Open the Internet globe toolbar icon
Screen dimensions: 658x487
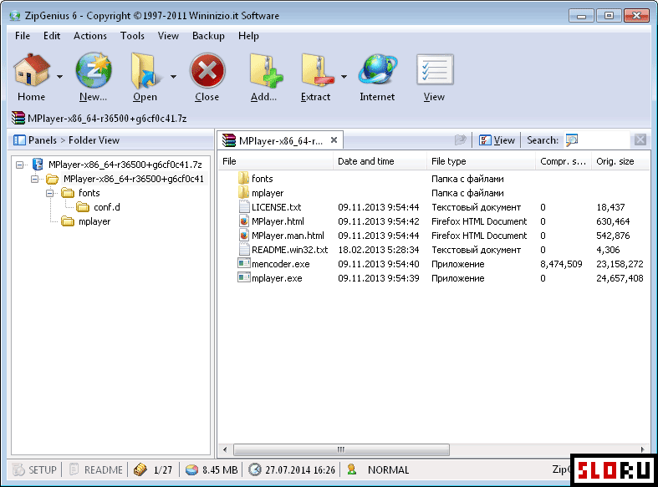tap(377, 70)
